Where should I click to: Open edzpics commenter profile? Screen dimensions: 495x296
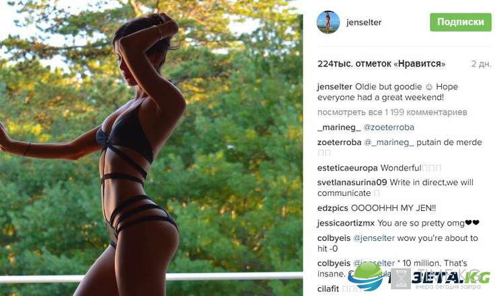pos(333,208)
